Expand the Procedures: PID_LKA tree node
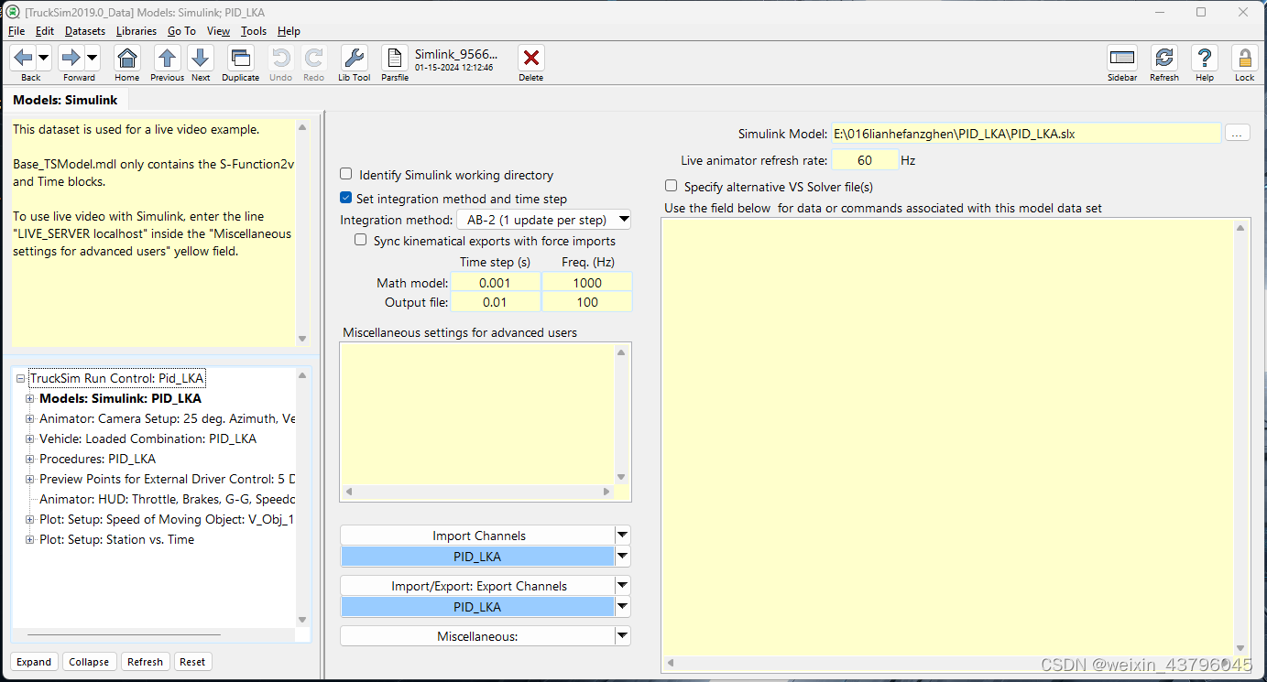1267x682 pixels. pos(30,459)
